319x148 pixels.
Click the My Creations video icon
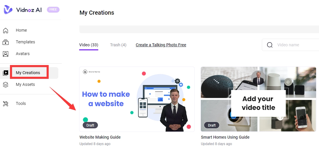6,73
